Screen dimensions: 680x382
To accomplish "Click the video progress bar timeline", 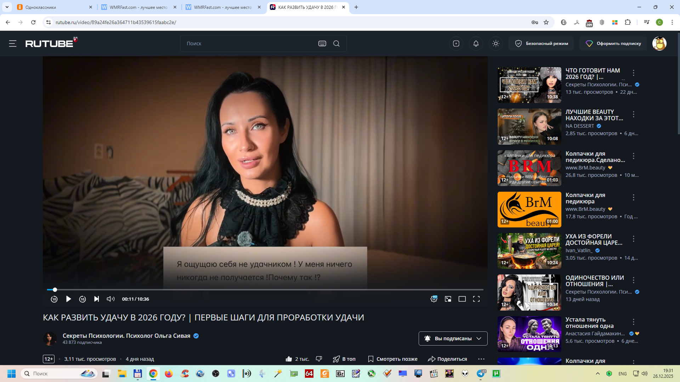I will point(265,290).
